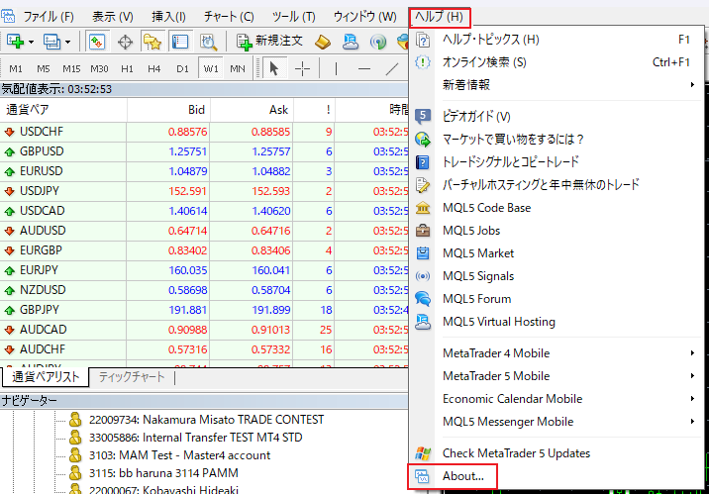Open MetaEditor yellow book icon
Image resolution: width=709 pixels, height=494 pixels.
click(x=323, y=42)
